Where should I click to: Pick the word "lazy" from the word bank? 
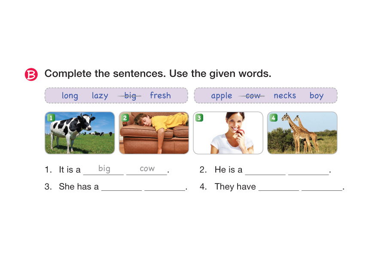100,96
